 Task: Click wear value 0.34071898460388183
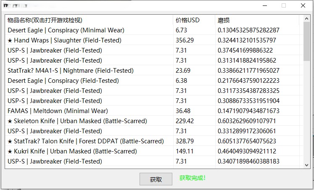coord(248,161)
